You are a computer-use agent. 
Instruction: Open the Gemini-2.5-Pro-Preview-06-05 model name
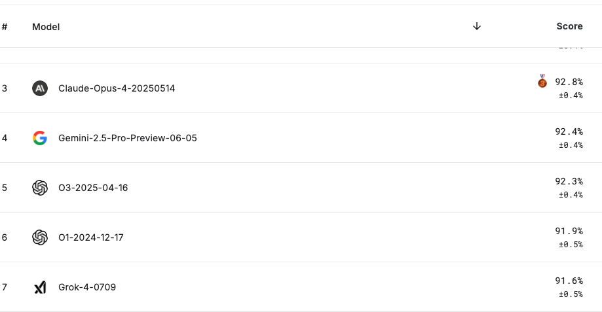[127, 138]
